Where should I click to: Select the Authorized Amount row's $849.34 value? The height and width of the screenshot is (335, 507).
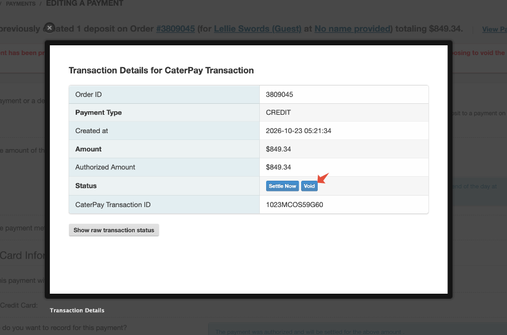[x=278, y=167]
